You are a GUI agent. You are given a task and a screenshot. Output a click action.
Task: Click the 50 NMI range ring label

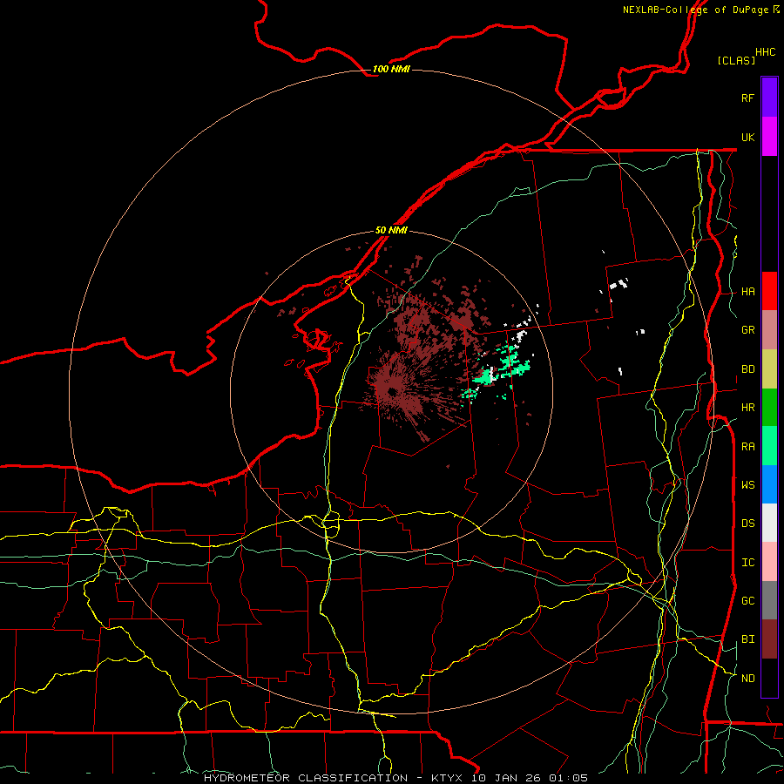[x=391, y=230]
